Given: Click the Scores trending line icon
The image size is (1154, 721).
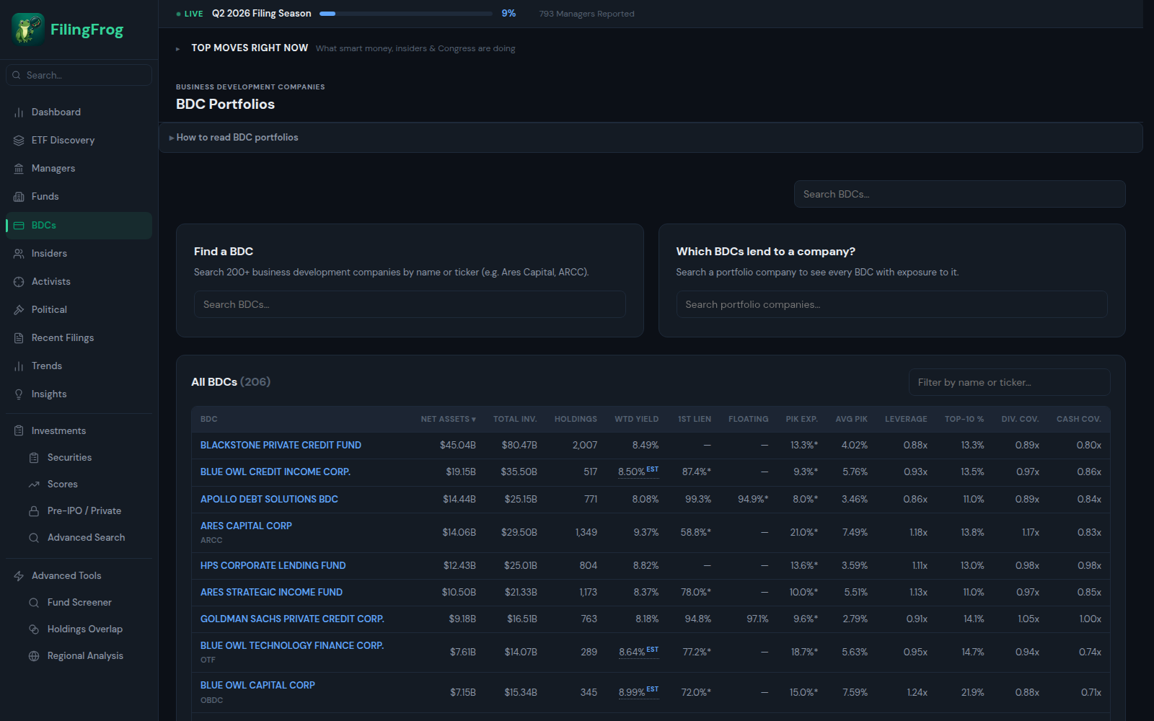Looking at the screenshot, I should 34,485.
